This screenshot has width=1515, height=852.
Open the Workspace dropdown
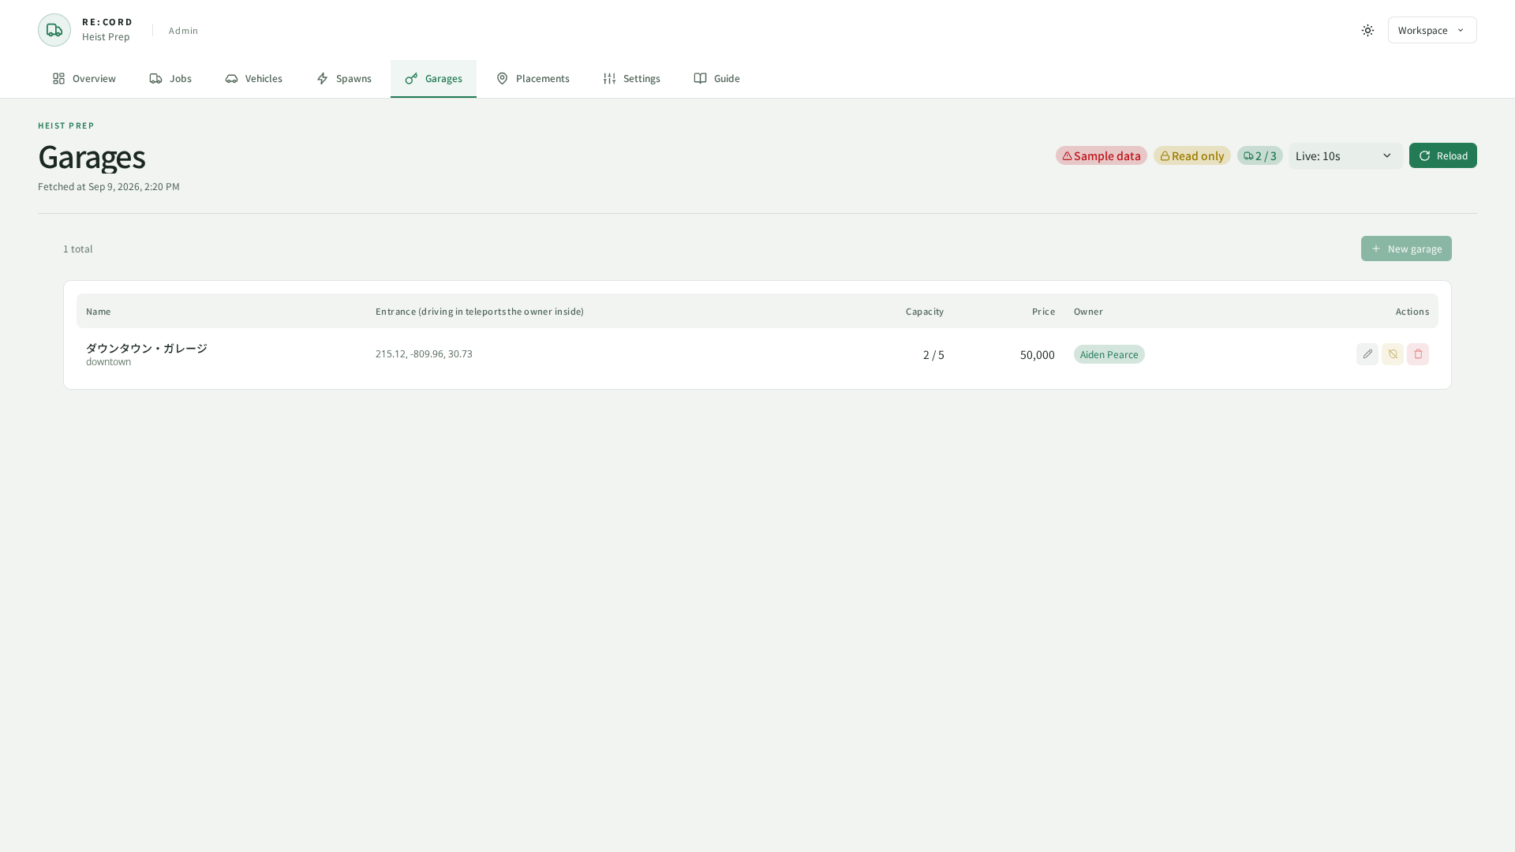[1432, 30]
